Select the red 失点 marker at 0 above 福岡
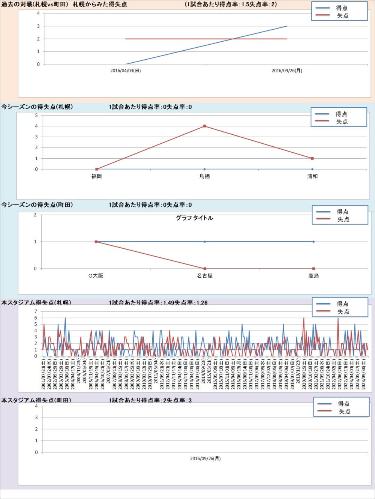The height and width of the screenshot is (499, 375). point(97,169)
